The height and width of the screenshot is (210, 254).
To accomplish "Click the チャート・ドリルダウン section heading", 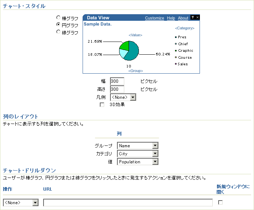I will (29, 170).
